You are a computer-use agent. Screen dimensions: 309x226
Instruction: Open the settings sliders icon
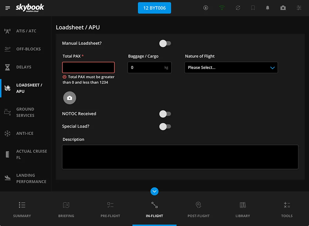pyautogui.click(x=299, y=8)
